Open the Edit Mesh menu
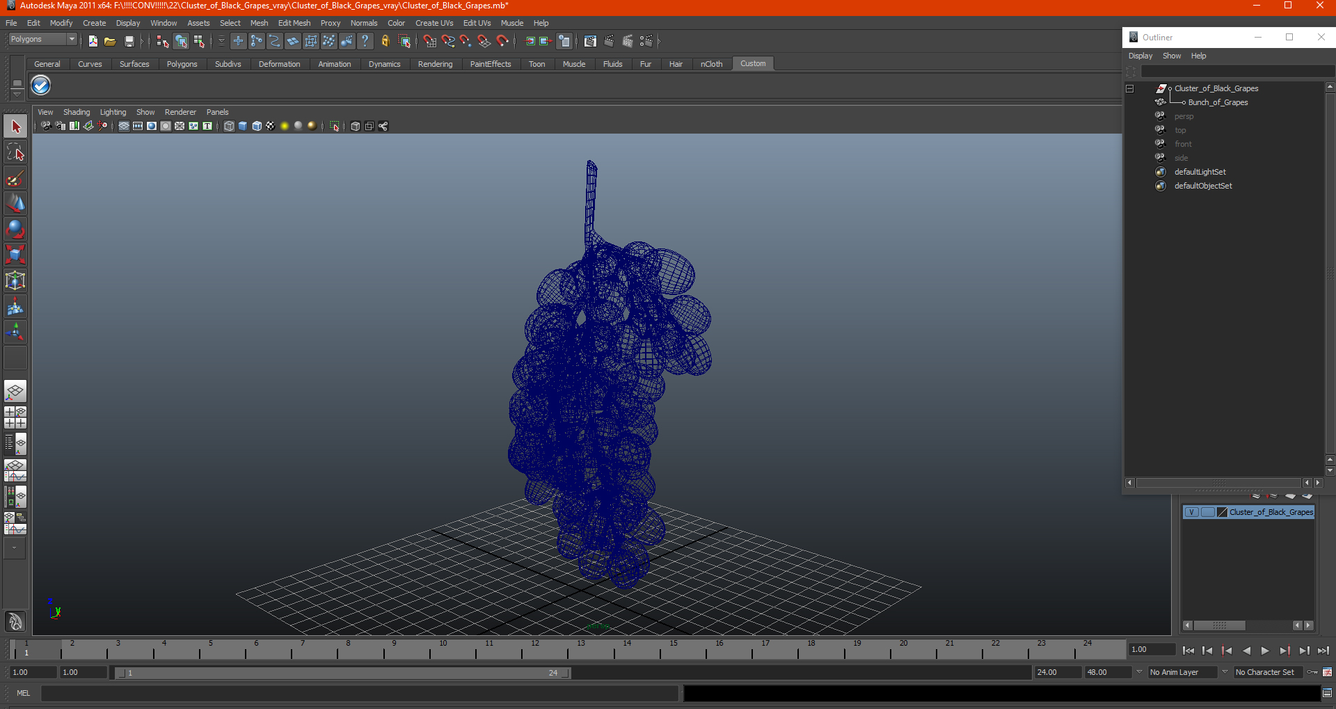The height and width of the screenshot is (709, 1336). (x=294, y=23)
